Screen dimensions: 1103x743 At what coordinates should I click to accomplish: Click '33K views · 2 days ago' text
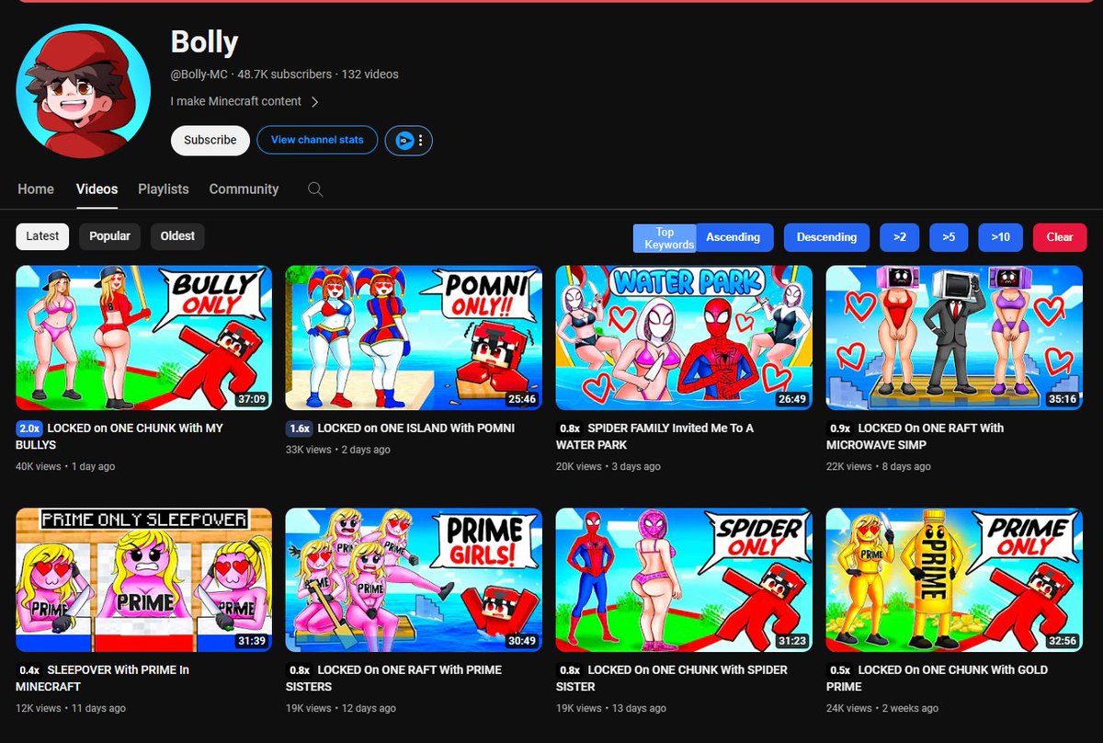tap(338, 450)
